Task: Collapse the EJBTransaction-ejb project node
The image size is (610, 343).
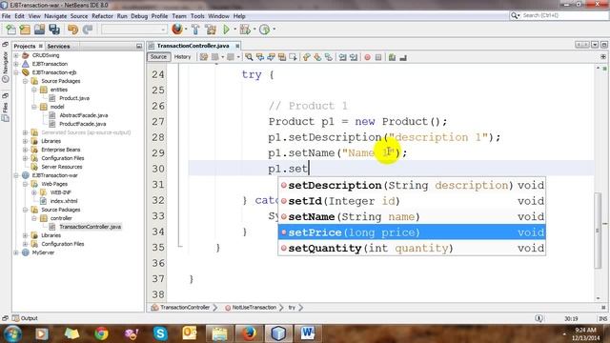Action: (16, 72)
